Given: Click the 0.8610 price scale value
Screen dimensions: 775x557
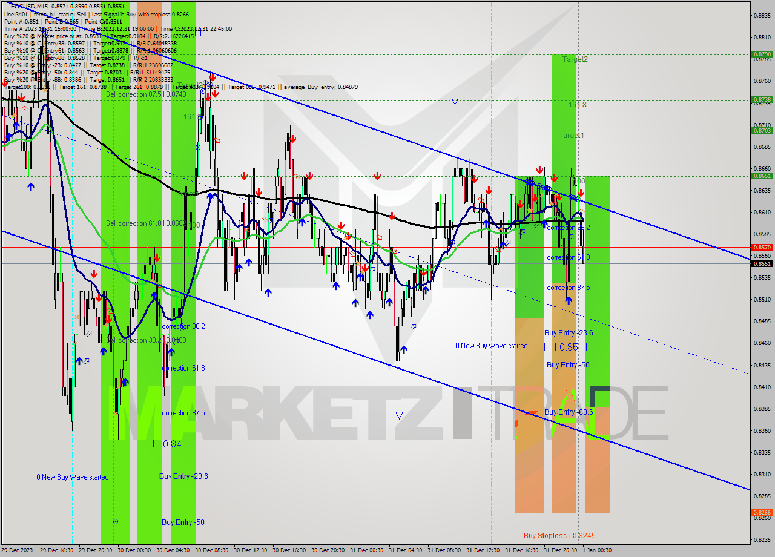Looking at the screenshot, I should 762,212.
